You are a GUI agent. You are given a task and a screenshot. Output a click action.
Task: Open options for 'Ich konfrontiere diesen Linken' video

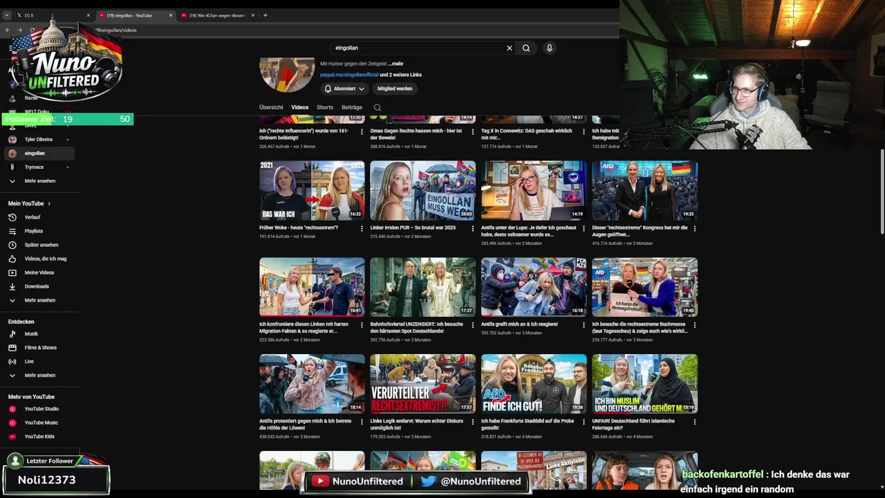coord(362,324)
